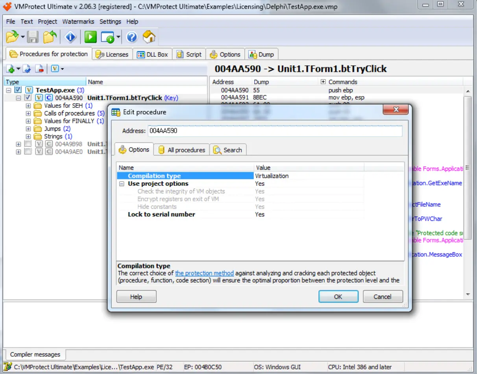The image size is (477, 374).
Task: Click the blue info toolbar icon
Action: coord(70,37)
